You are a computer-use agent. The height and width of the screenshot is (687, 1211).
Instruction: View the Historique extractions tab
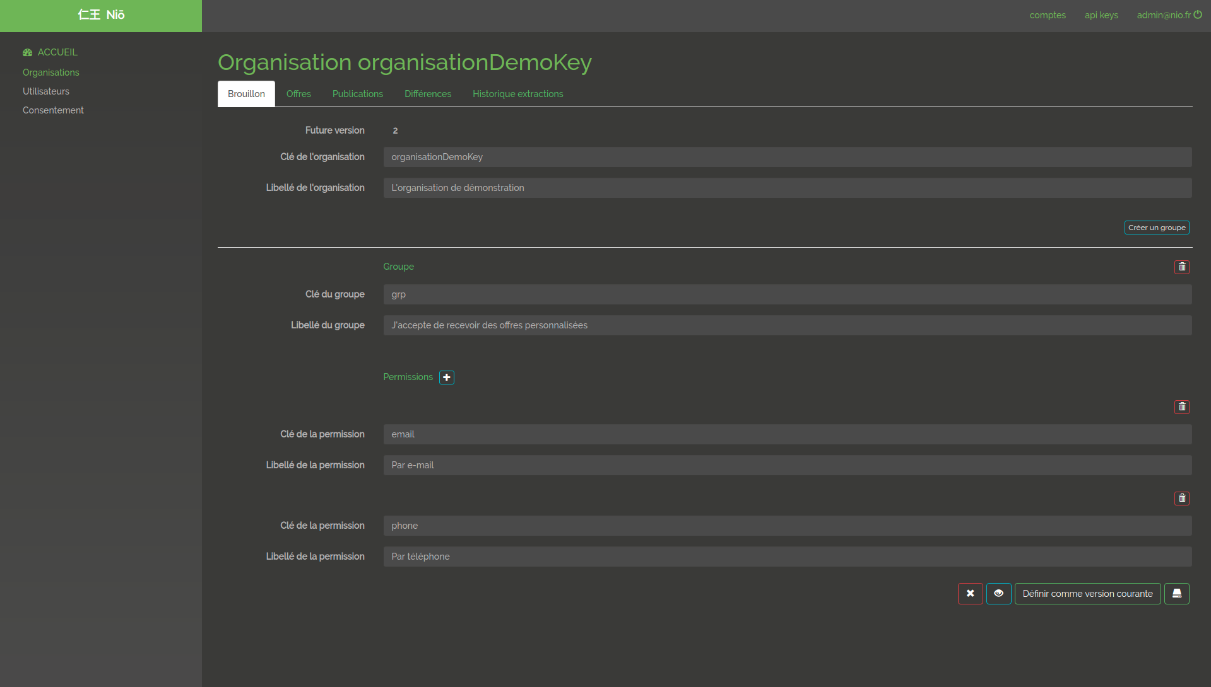click(x=517, y=94)
